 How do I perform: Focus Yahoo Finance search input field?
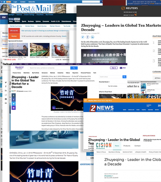(49, 68)
